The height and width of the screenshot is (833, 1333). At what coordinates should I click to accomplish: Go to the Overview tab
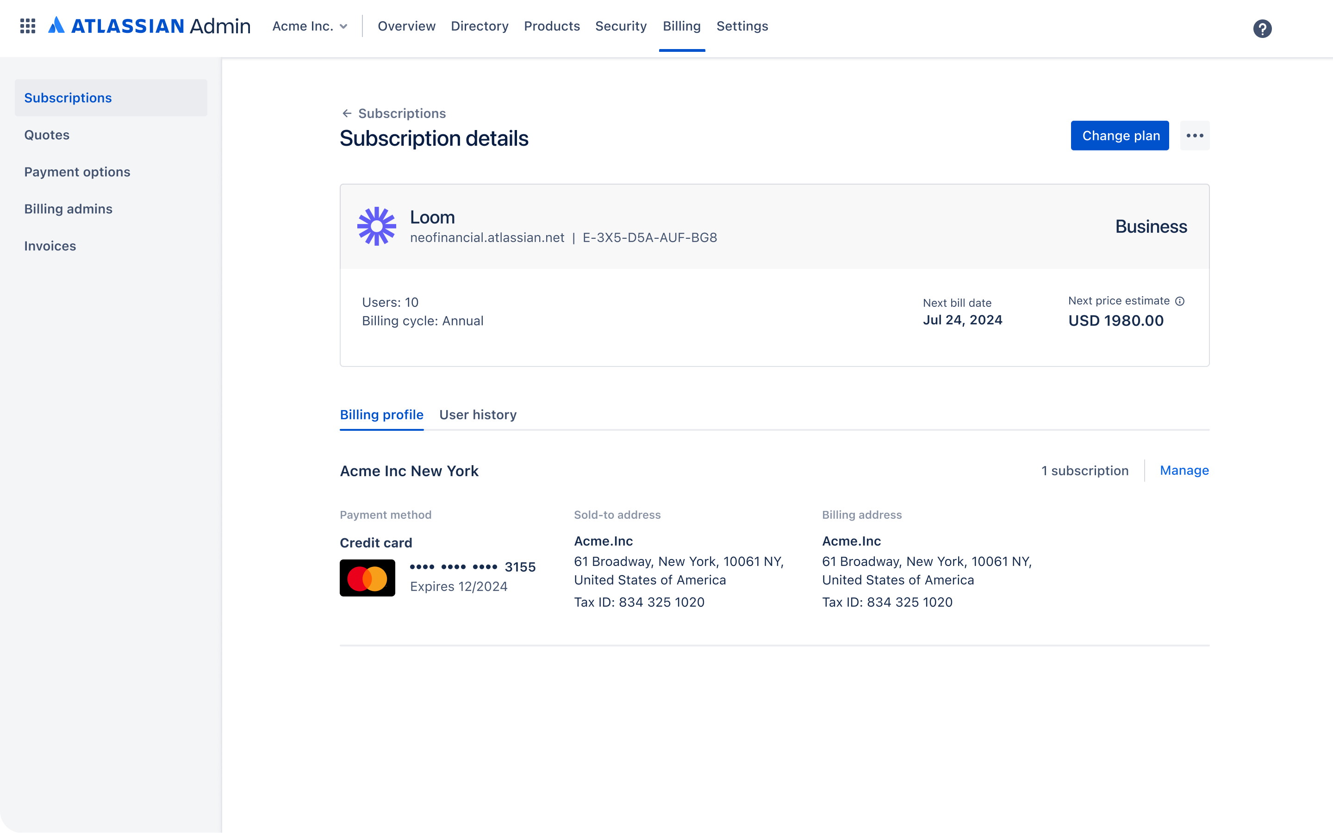point(406,26)
